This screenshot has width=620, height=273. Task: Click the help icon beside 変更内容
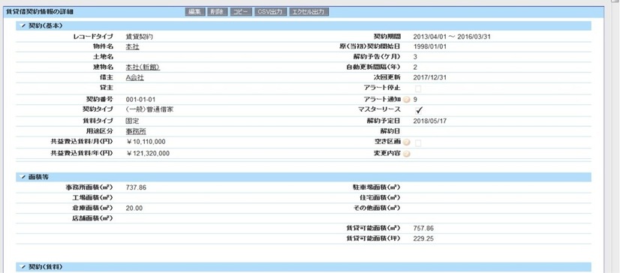click(x=407, y=154)
